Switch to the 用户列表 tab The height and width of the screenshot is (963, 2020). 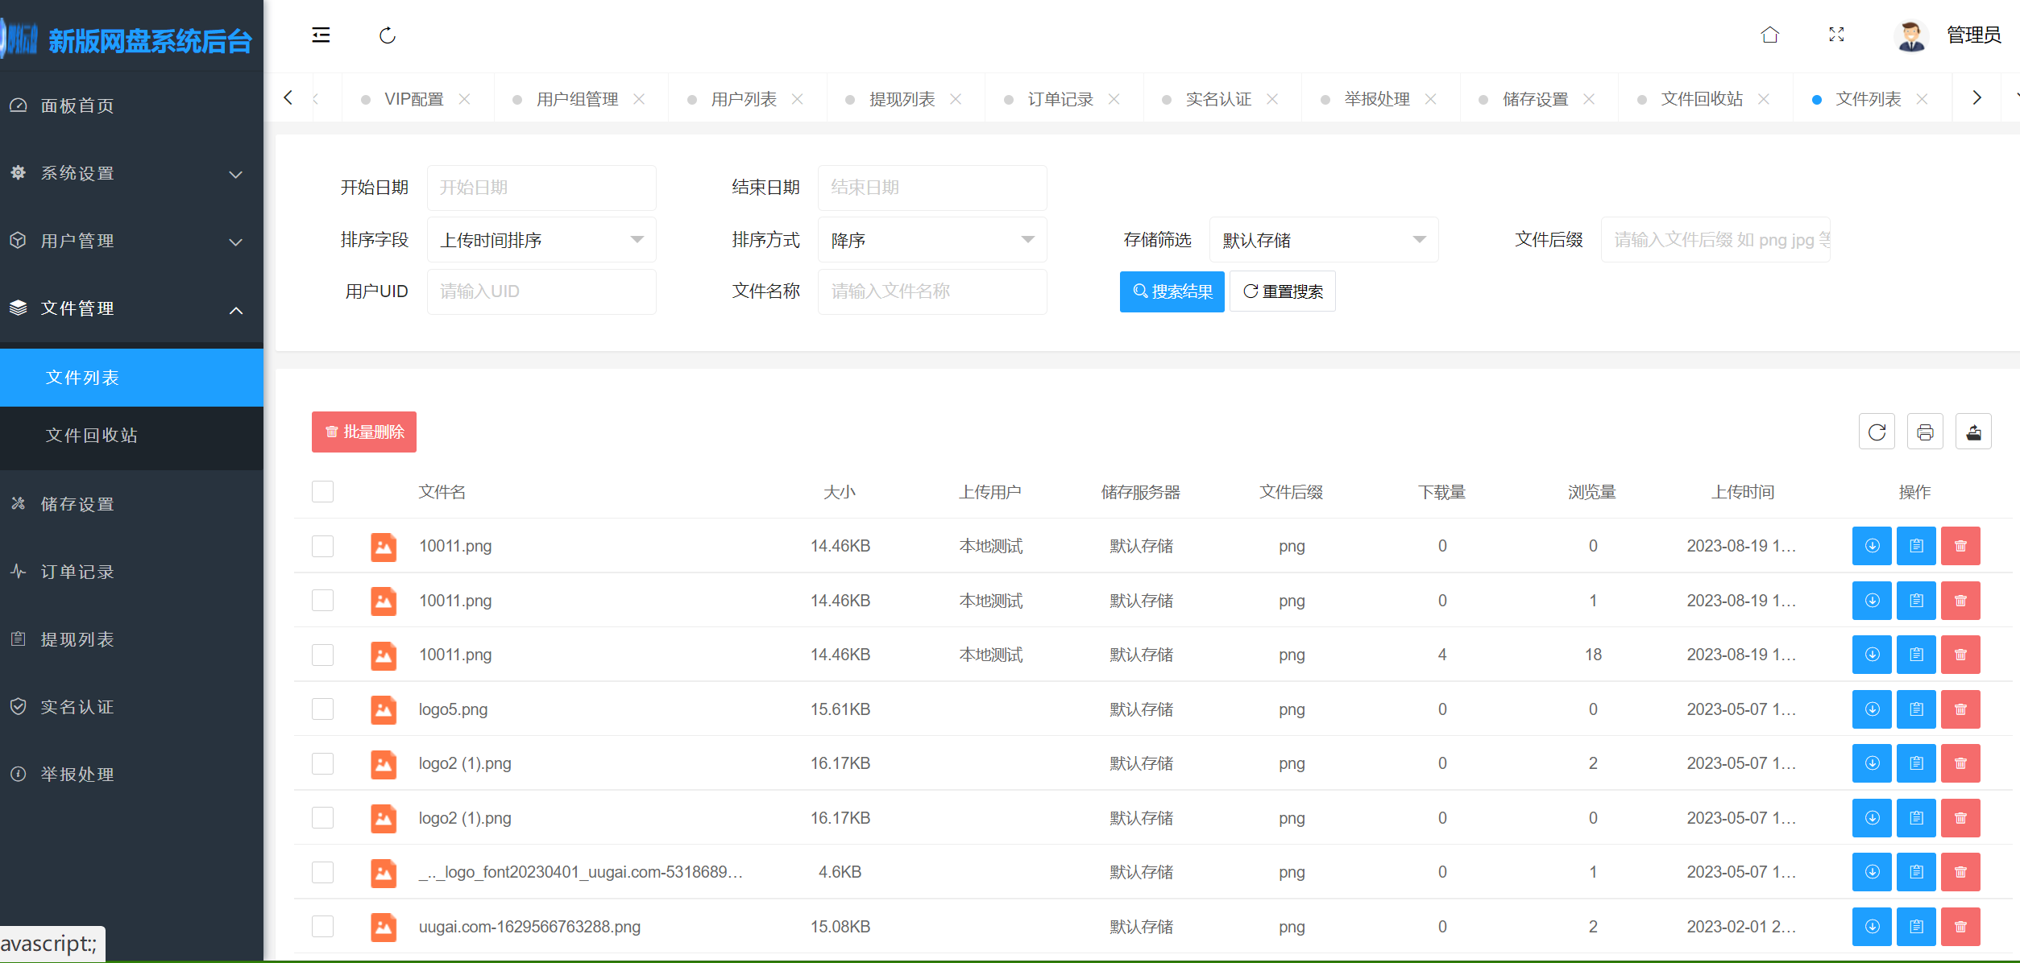pos(743,99)
